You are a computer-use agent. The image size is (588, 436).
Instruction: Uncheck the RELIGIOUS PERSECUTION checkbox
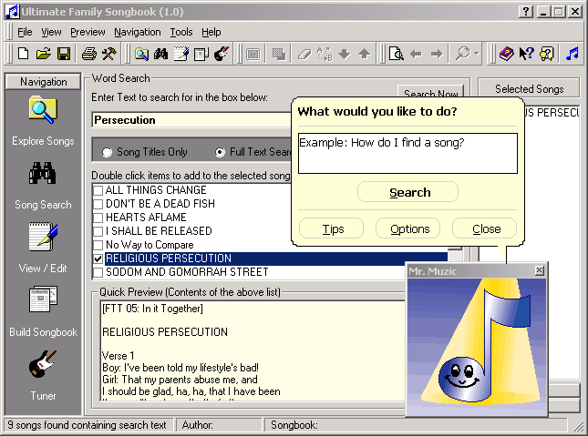(x=98, y=259)
